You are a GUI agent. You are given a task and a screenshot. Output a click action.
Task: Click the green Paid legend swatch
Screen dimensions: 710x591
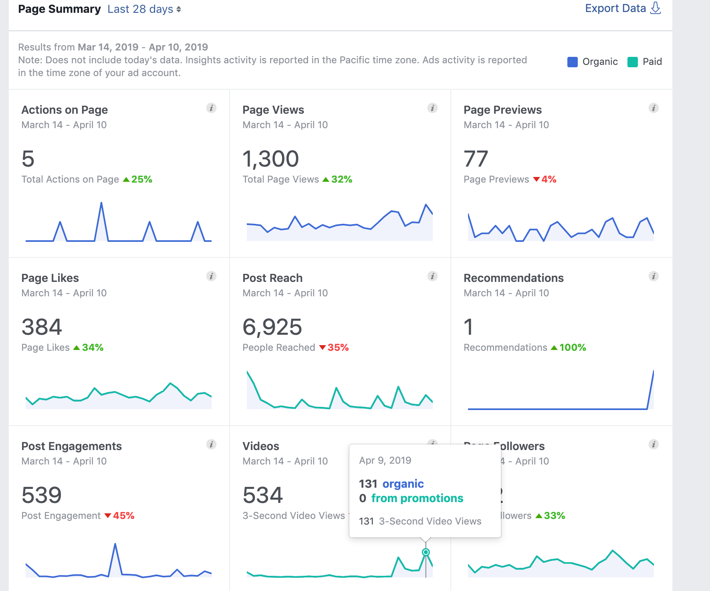(x=633, y=62)
